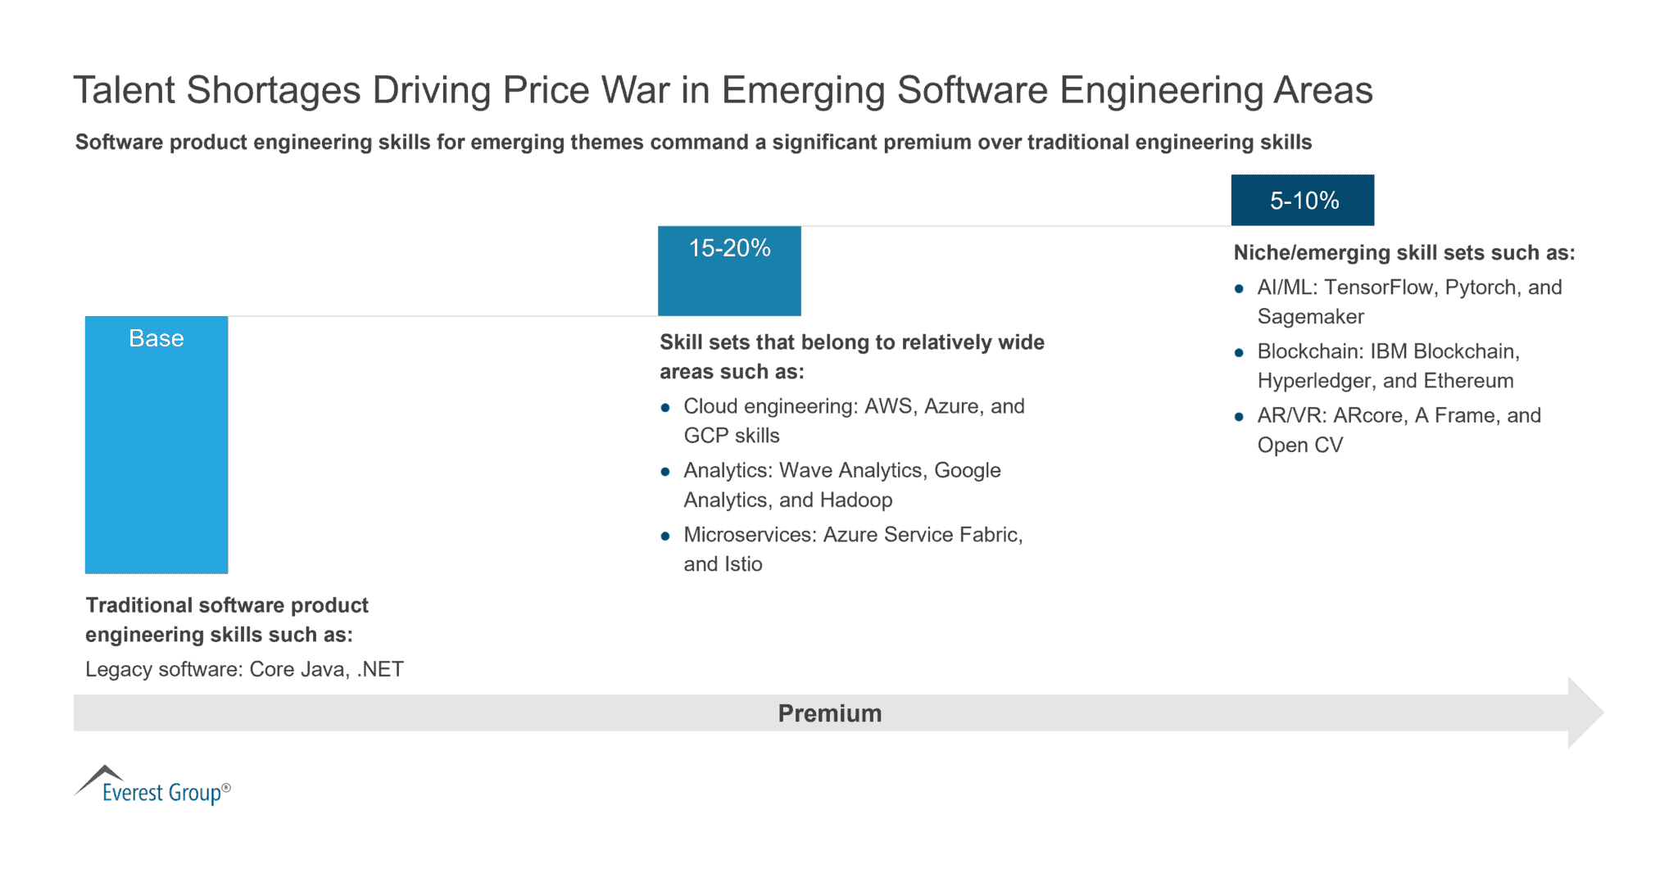1678x878 pixels.
Task: Click the light blue Base bar
Action: click(x=156, y=445)
